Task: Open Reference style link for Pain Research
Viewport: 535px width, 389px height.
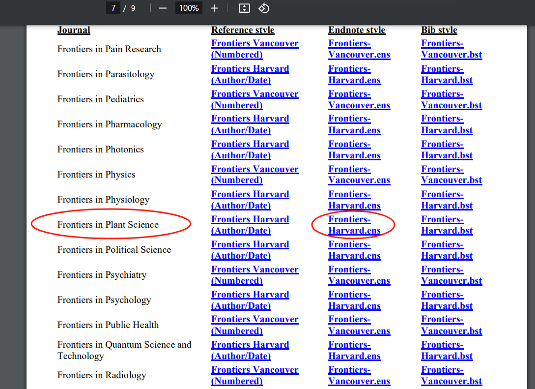Action: pos(255,49)
